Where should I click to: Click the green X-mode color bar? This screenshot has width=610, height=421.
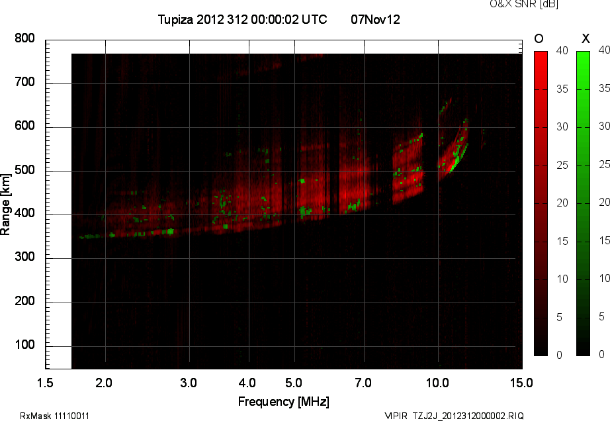coord(583,203)
